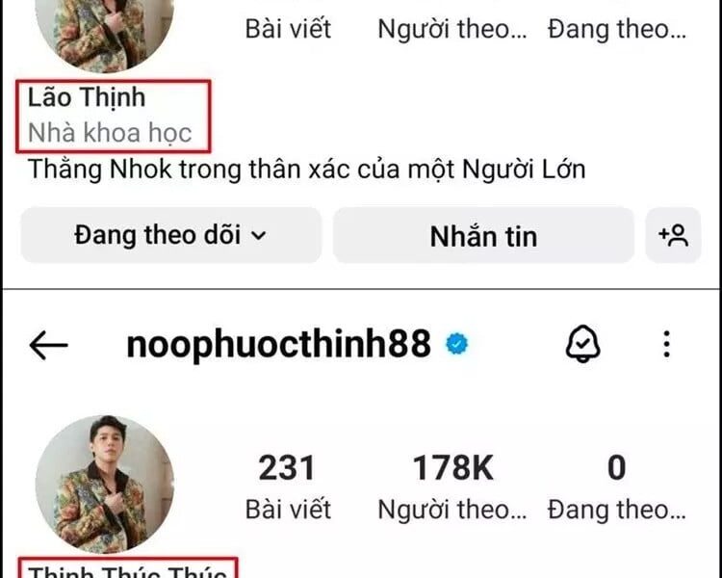Open the 178K followers list
Viewport: 722px width, 578px height.
452,487
